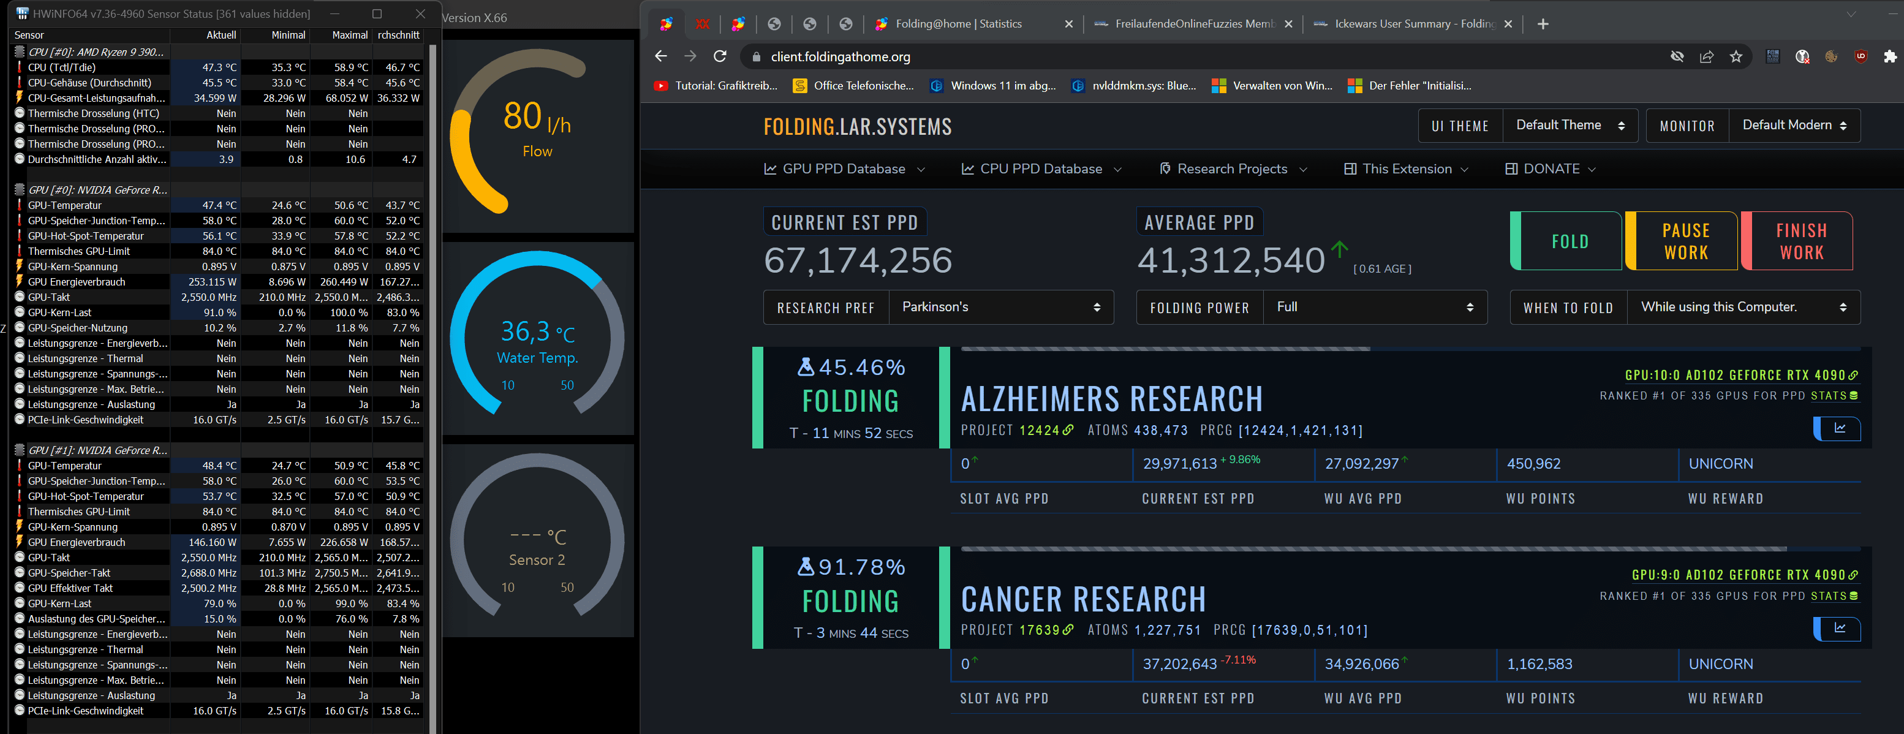This screenshot has height=734, width=1904.
Task: Open the F@H In The Dark extension
Action: 1773,57
